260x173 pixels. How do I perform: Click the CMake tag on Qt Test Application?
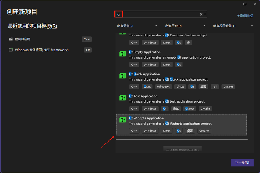click(205, 109)
